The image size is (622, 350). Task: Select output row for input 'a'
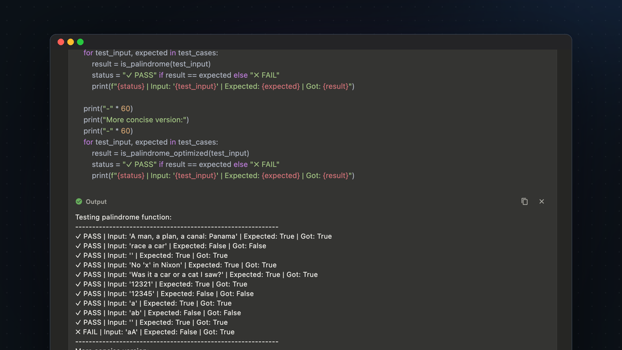tap(154, 303)
